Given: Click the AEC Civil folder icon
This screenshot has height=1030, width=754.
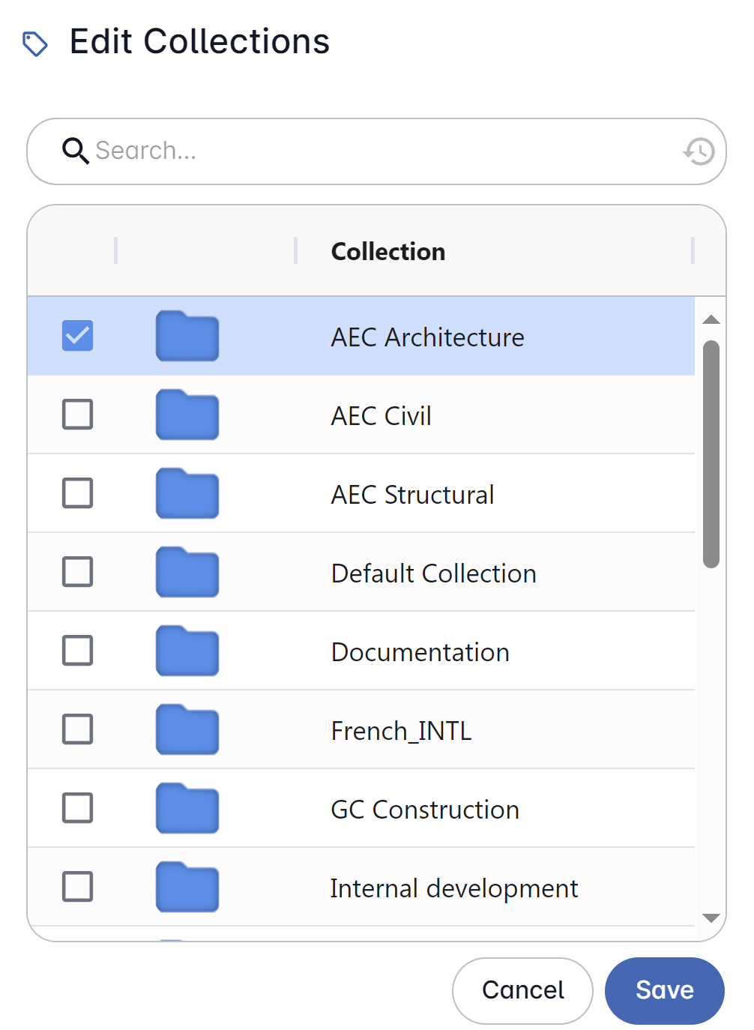Looking at the screenshot, I should (x=187, y=415).
